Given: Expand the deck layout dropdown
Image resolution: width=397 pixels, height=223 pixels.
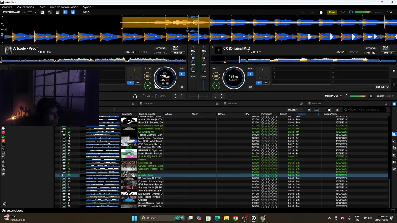Looking at the screenshot, I should 35,12.
